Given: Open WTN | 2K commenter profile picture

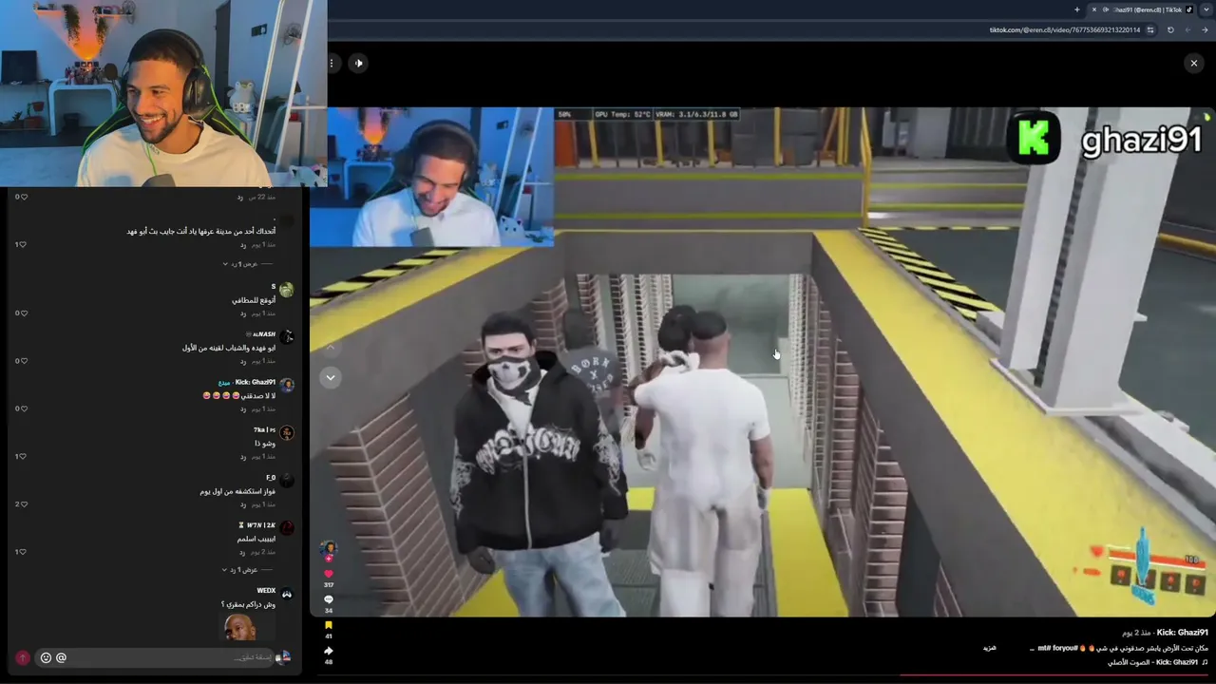Looking at the screenshot, I should point(287,528).
